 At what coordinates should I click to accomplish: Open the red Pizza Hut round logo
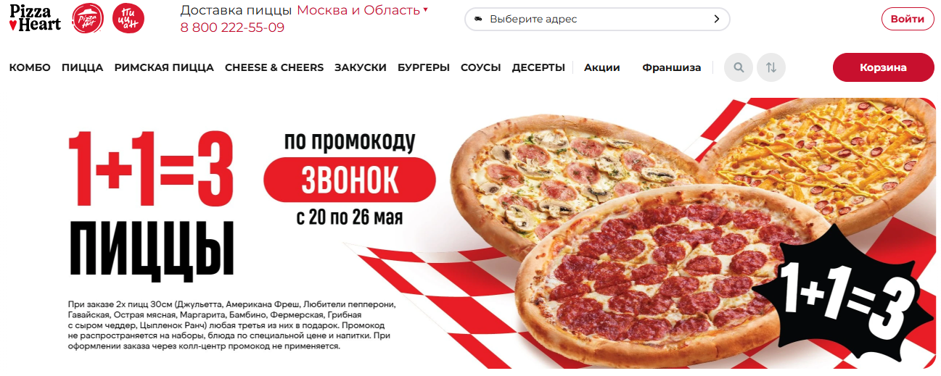click(88, 18)
